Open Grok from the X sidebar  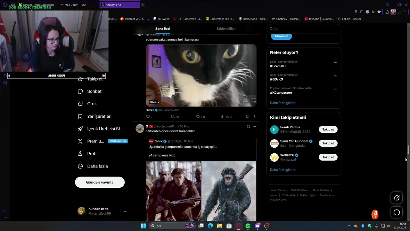(87, 104)
